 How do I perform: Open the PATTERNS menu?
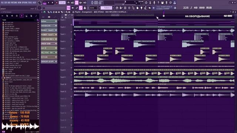14,3
